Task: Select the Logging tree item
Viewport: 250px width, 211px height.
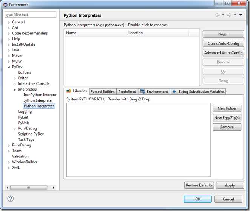Action: pyautogui.click(x=25, y=112)
